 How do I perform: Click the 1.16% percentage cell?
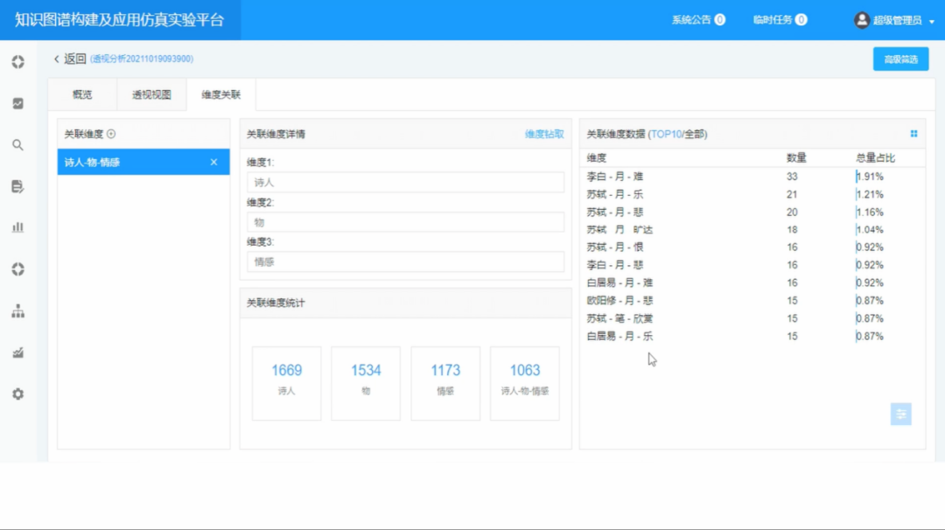(x=870, y=212)
